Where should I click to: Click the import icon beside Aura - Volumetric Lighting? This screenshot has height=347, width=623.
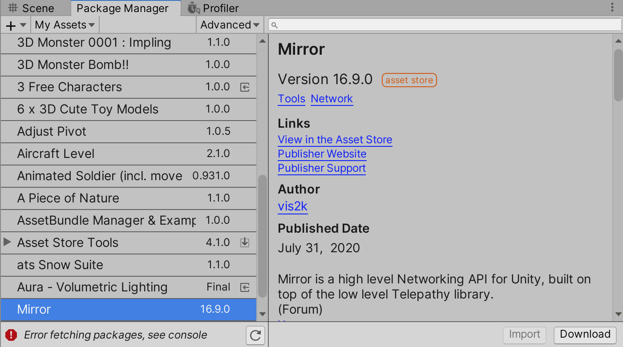point(245,287)
